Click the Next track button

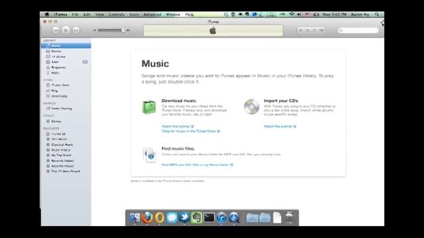[x=76, y=30]
